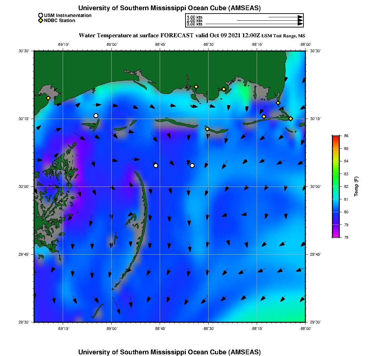Click the NDBC Station diamond legend icon
This screenshot has height=356, width=373.
click(41, 20)
